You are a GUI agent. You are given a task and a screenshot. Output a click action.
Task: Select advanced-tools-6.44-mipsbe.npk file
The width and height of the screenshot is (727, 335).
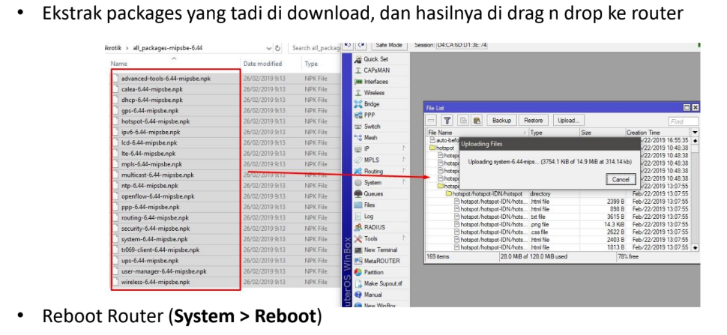(x=166, y=78)
